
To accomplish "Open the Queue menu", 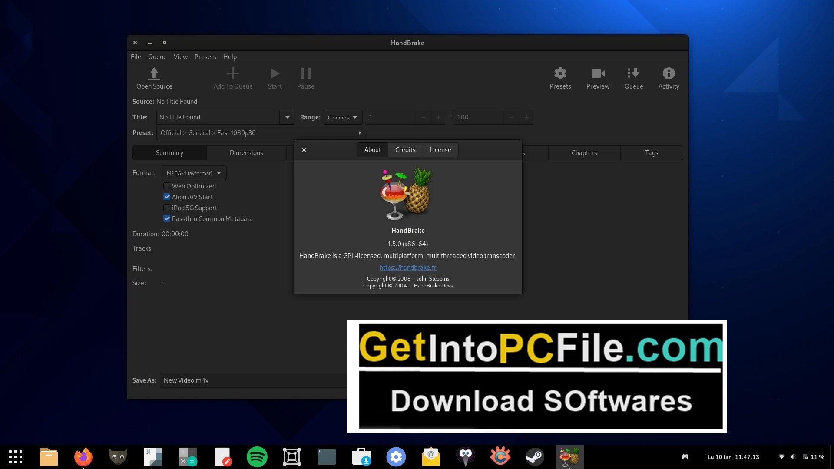I will (157, 57).
